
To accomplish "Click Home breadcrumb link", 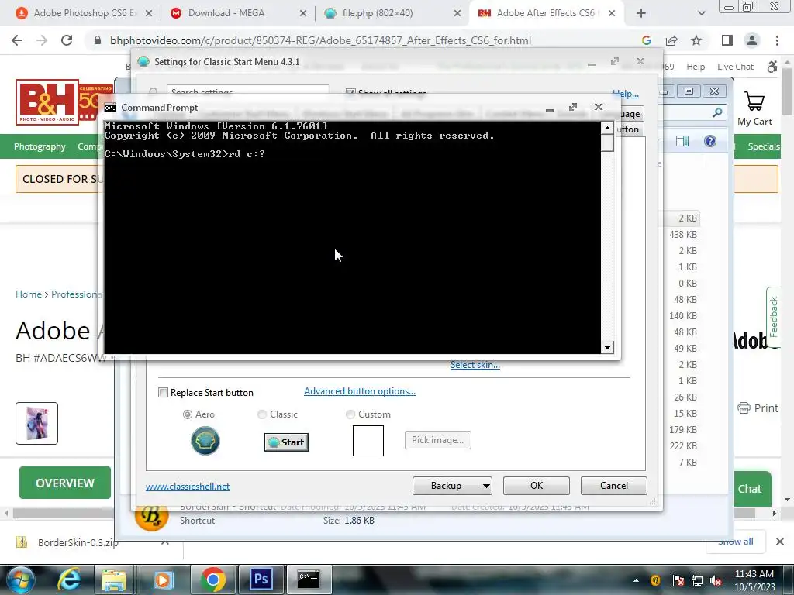I will coord(29,294).
